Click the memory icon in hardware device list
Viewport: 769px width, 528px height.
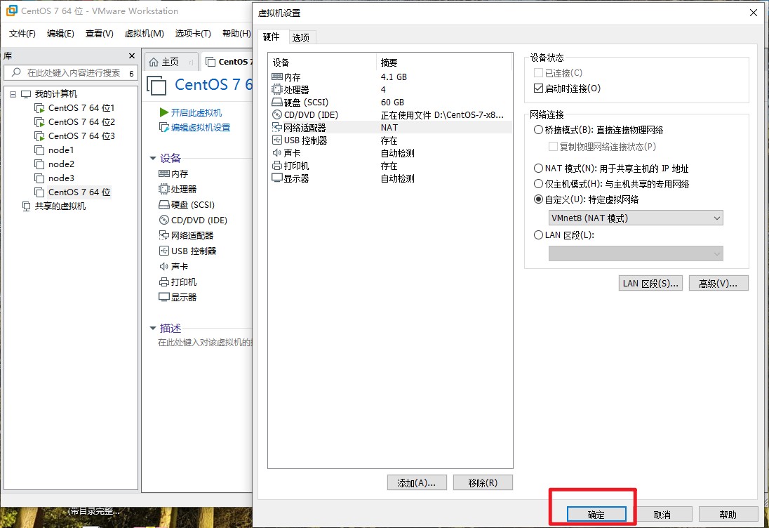click(x=277, y=77)
